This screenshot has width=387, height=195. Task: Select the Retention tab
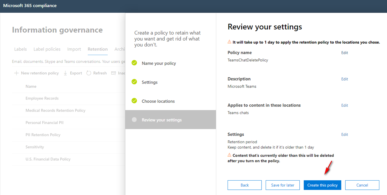98,49
